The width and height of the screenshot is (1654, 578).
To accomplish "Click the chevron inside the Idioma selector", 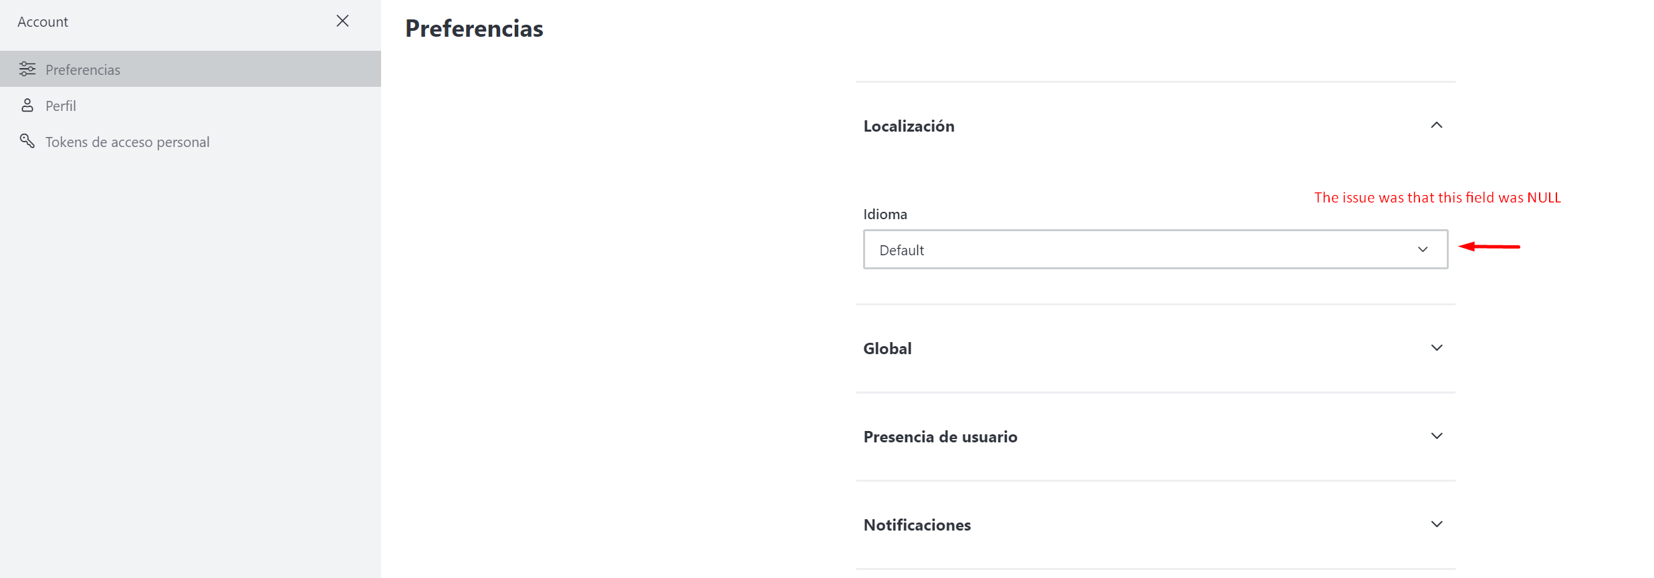I will (1421, 249).
